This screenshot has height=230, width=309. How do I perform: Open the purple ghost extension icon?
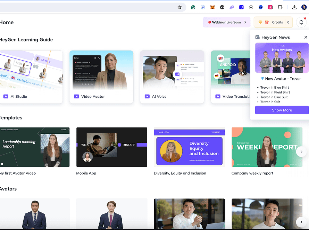tap(232, 7)
